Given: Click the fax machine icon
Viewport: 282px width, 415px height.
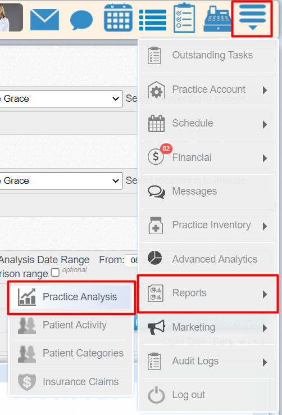Looking at the screenshot, I should pos(217,19).
